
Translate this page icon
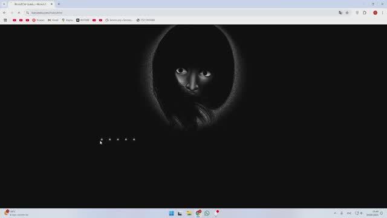(x=340, y=13)
